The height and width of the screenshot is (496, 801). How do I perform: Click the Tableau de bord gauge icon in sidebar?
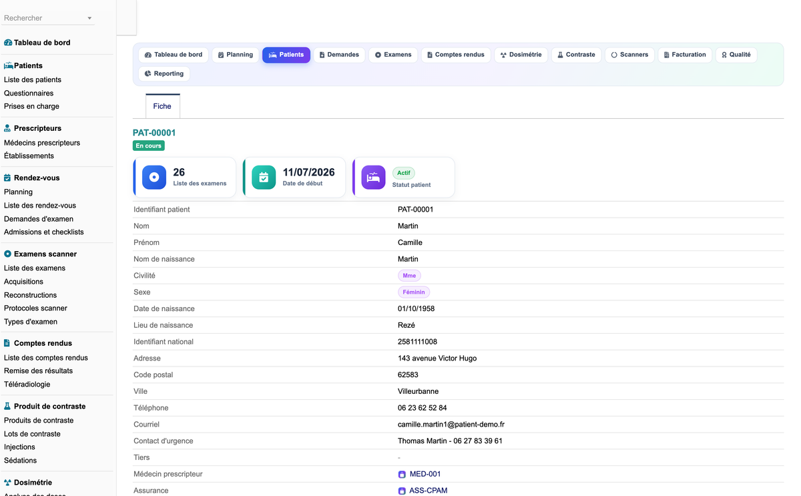pos(8,43)
